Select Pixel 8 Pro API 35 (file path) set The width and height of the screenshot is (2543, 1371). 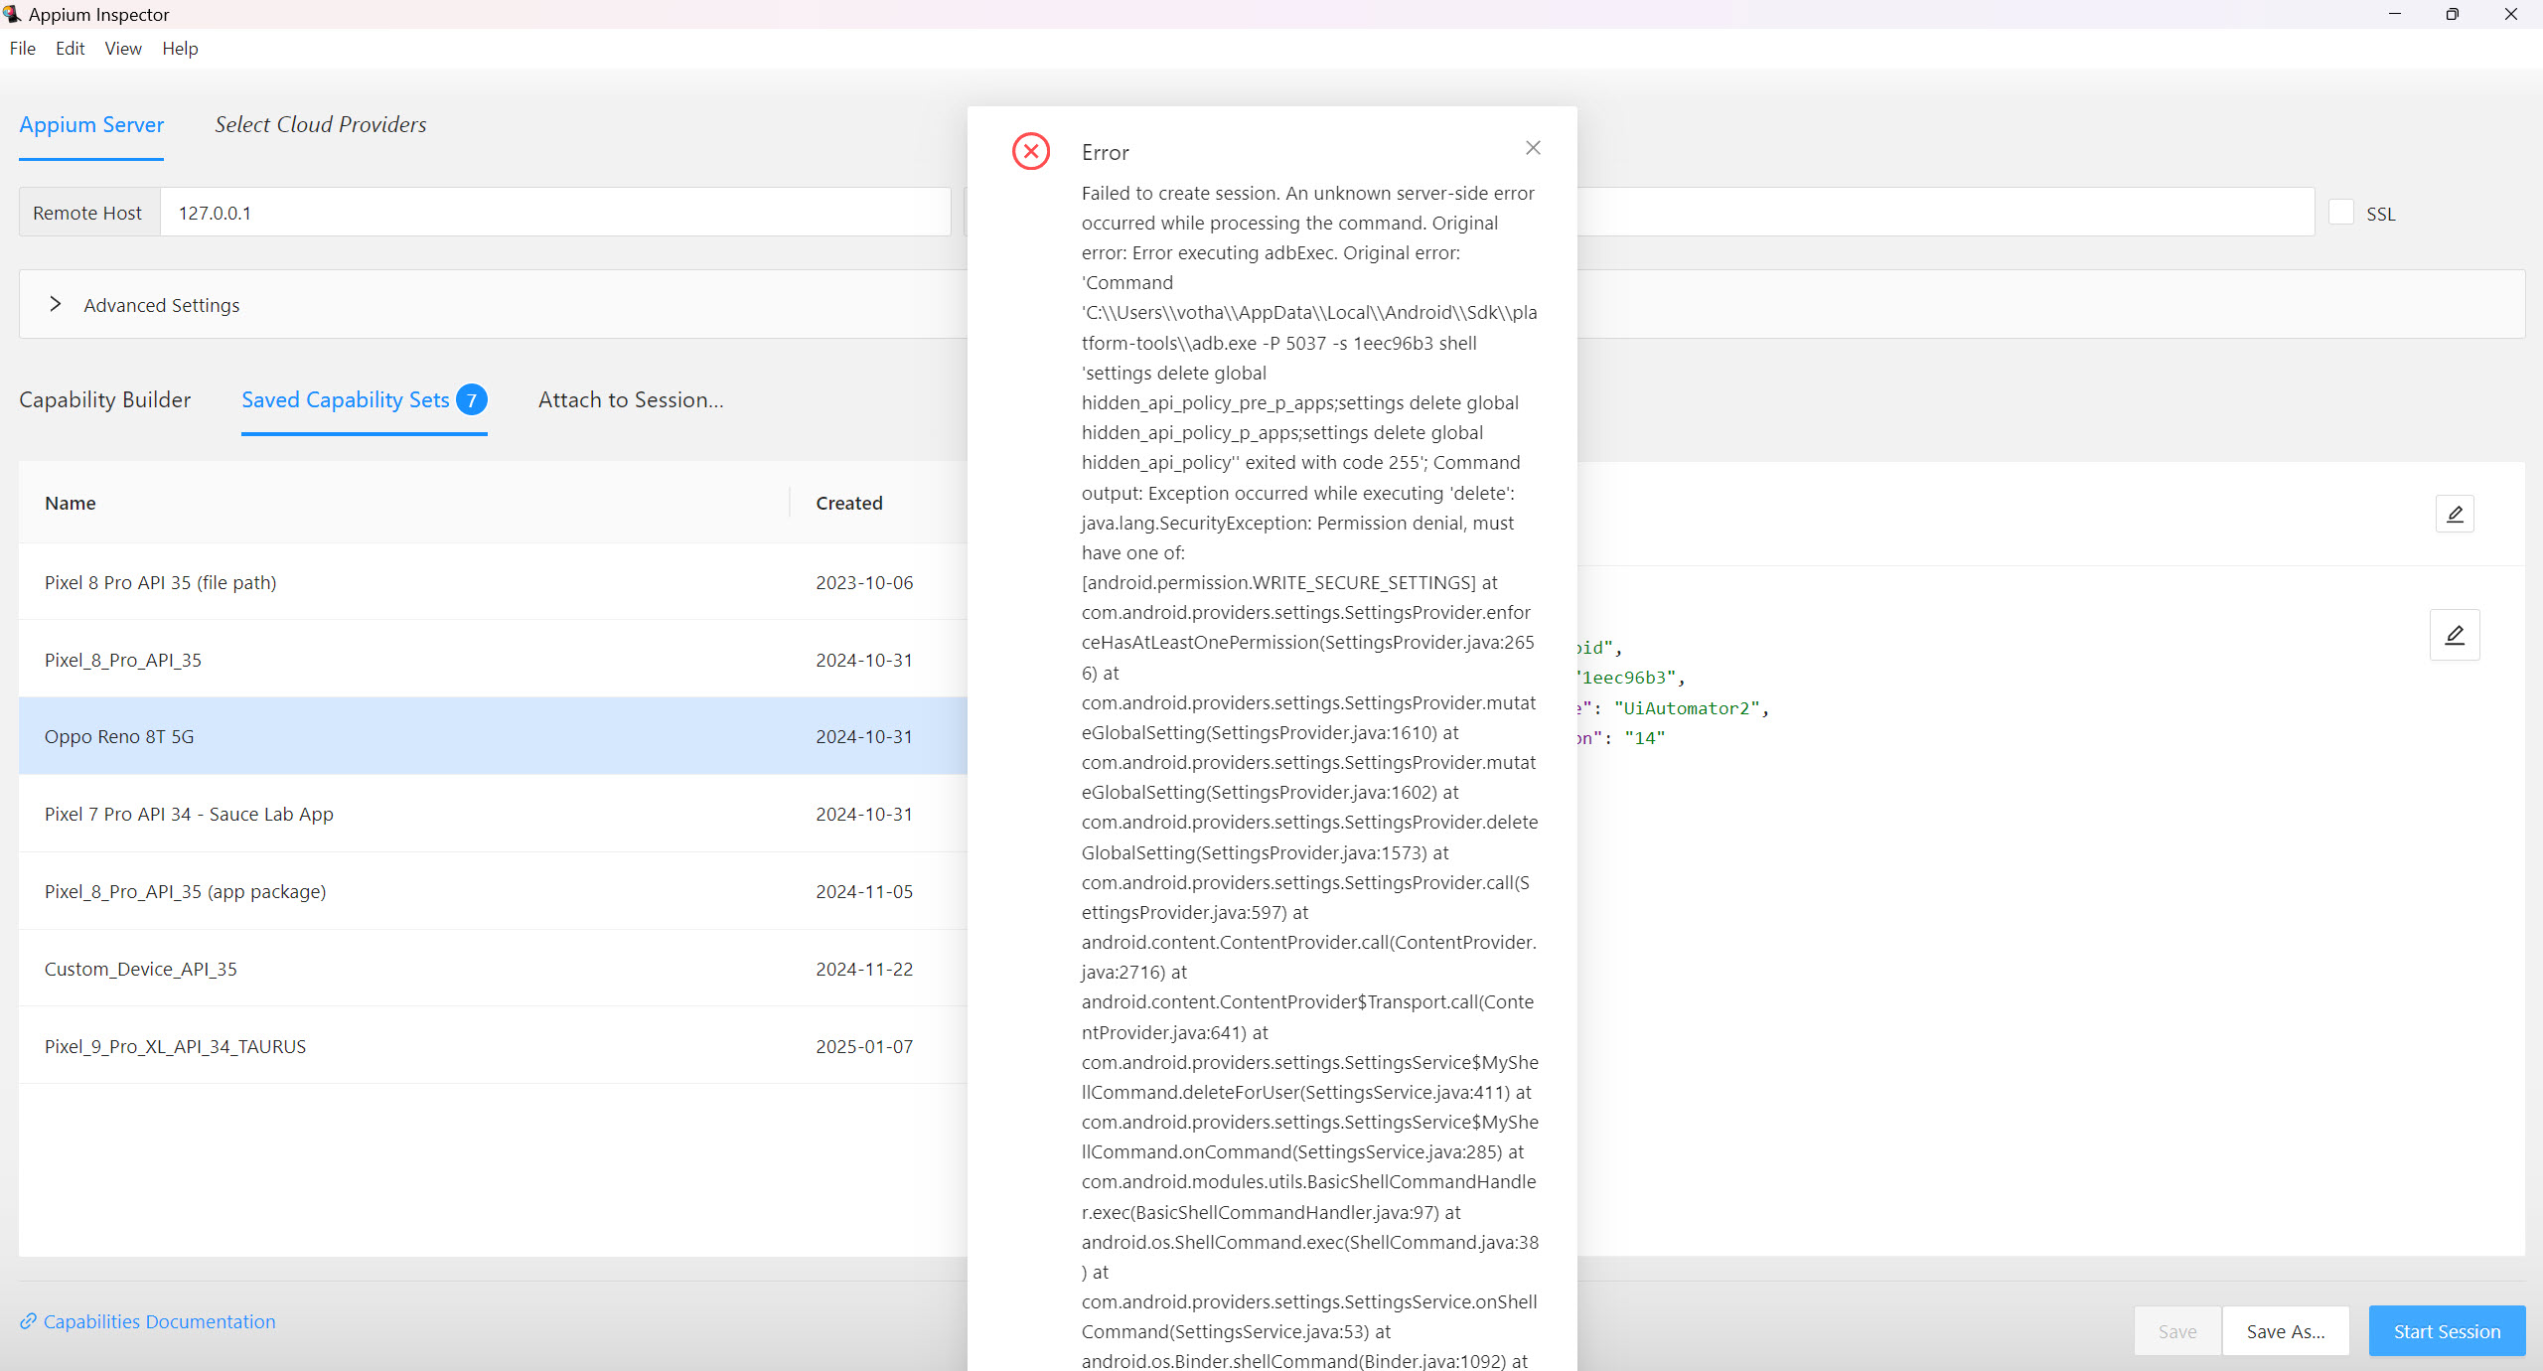(x=493, y=582)
